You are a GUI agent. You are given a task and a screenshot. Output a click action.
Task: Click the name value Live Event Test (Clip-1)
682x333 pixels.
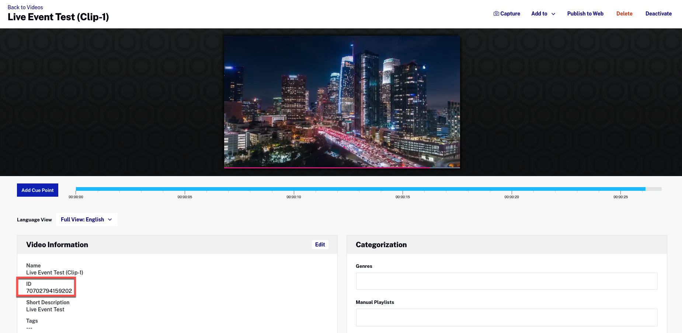pos(55,273)
